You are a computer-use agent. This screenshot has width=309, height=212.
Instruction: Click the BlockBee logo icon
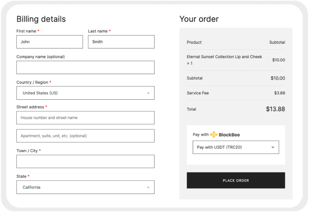coord(214,135)
